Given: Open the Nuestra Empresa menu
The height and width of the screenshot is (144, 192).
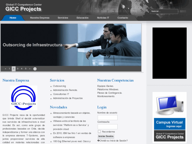Looking at the screenshot, I should 40,18.
